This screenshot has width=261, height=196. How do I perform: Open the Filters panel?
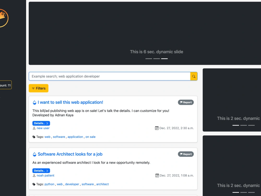pos(38,88)
